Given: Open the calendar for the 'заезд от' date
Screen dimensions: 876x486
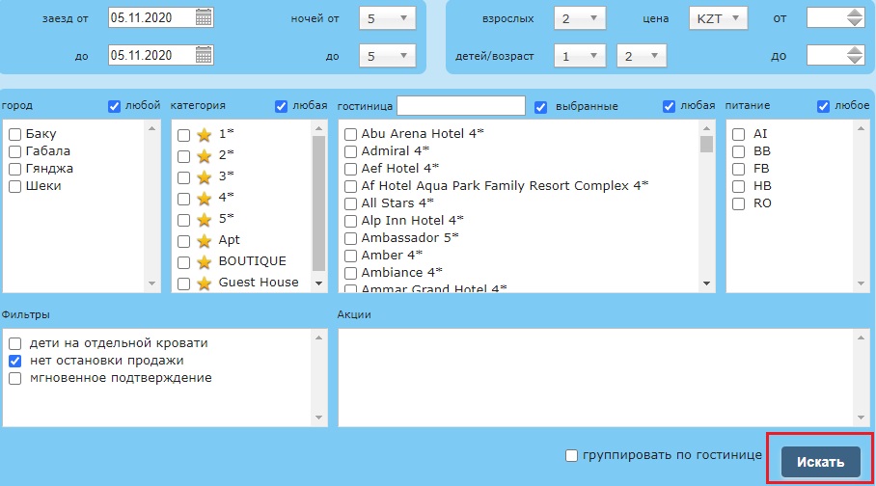Looking at the screenshot, I should tap(204, 17).
